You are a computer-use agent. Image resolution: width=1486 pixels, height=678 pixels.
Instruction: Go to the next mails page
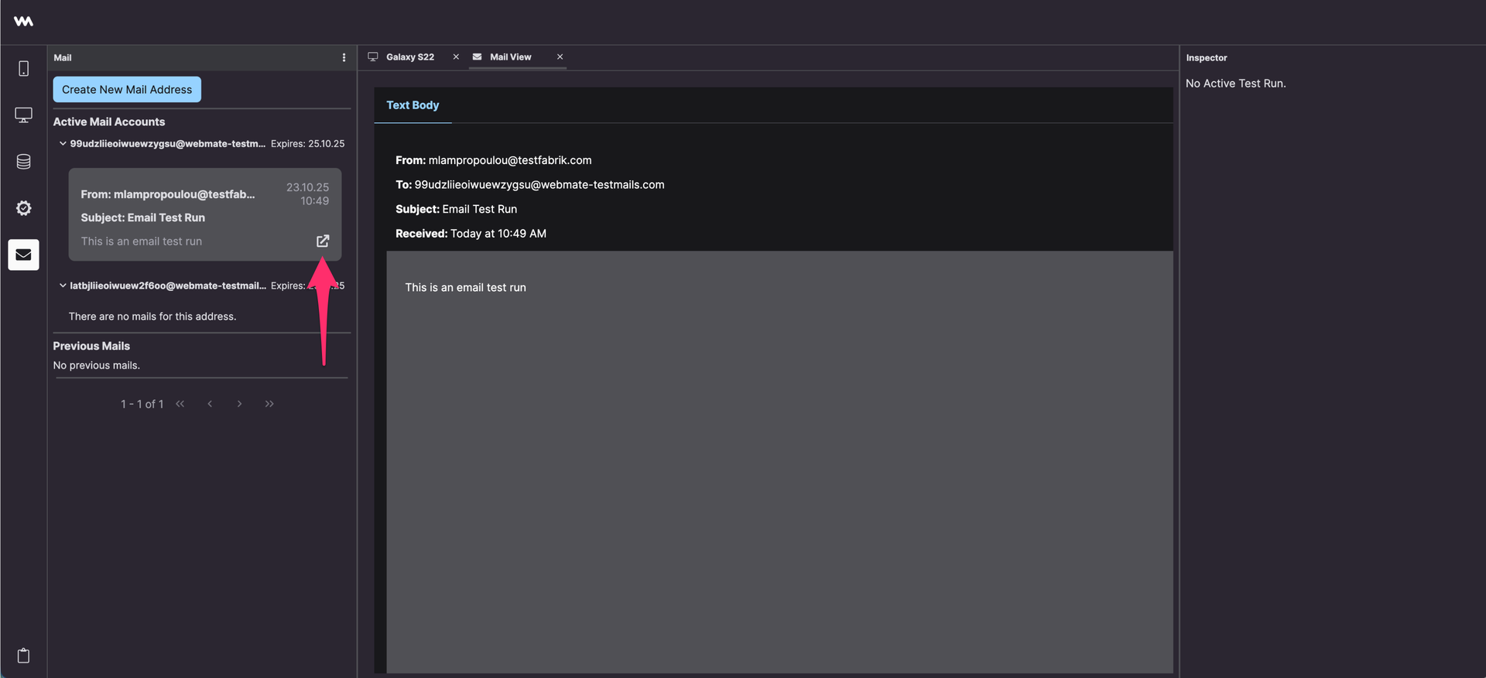[x=239, y=404]
